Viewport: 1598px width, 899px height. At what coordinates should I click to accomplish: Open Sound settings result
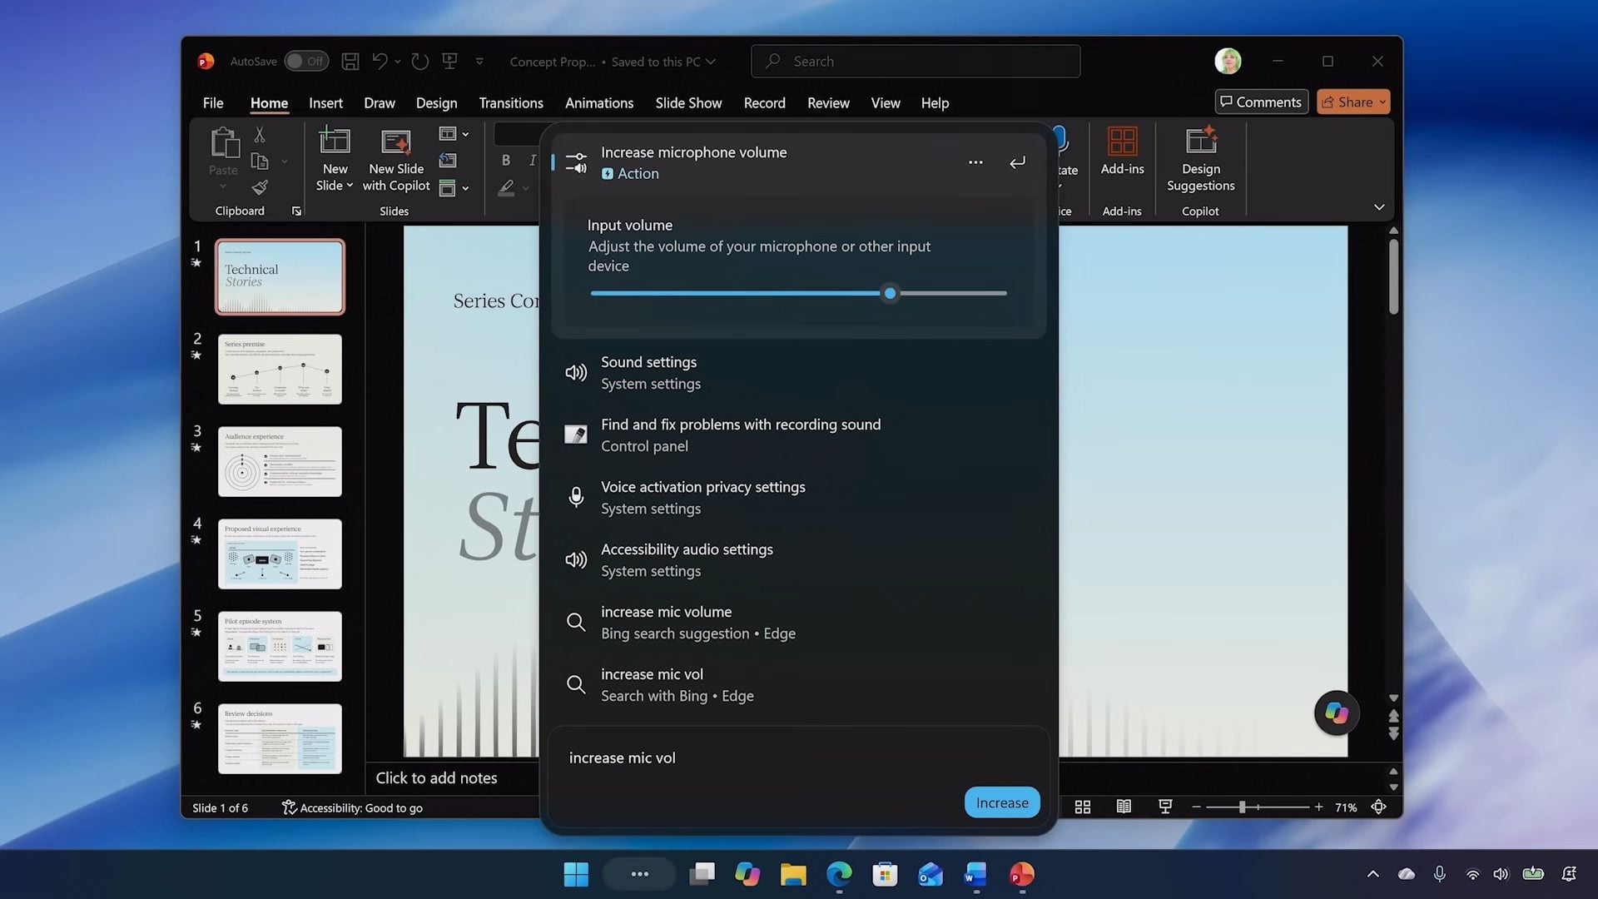point(798,373)
